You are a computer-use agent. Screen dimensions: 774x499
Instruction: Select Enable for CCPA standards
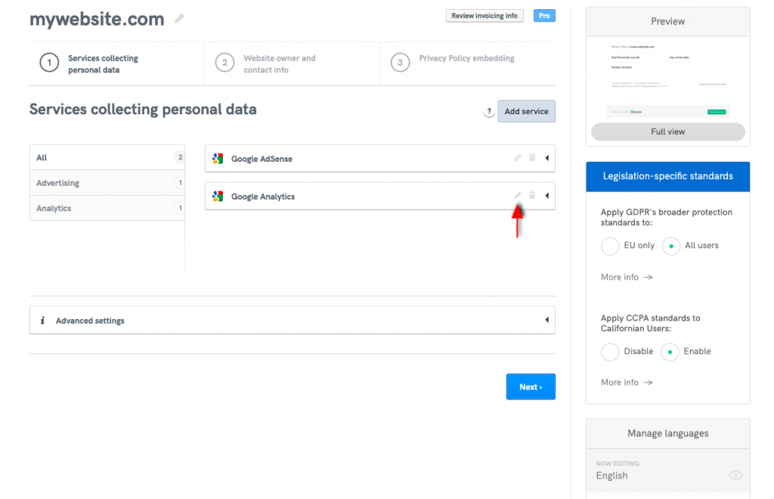(x=670, y=352)
